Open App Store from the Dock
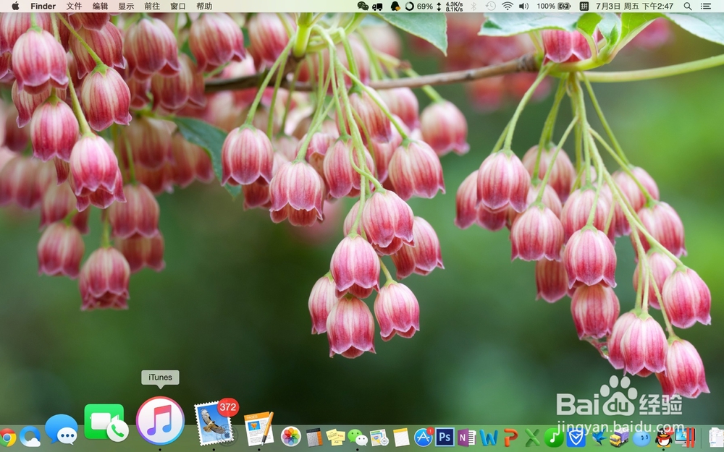The image size is (724, 452). [423, 437]
